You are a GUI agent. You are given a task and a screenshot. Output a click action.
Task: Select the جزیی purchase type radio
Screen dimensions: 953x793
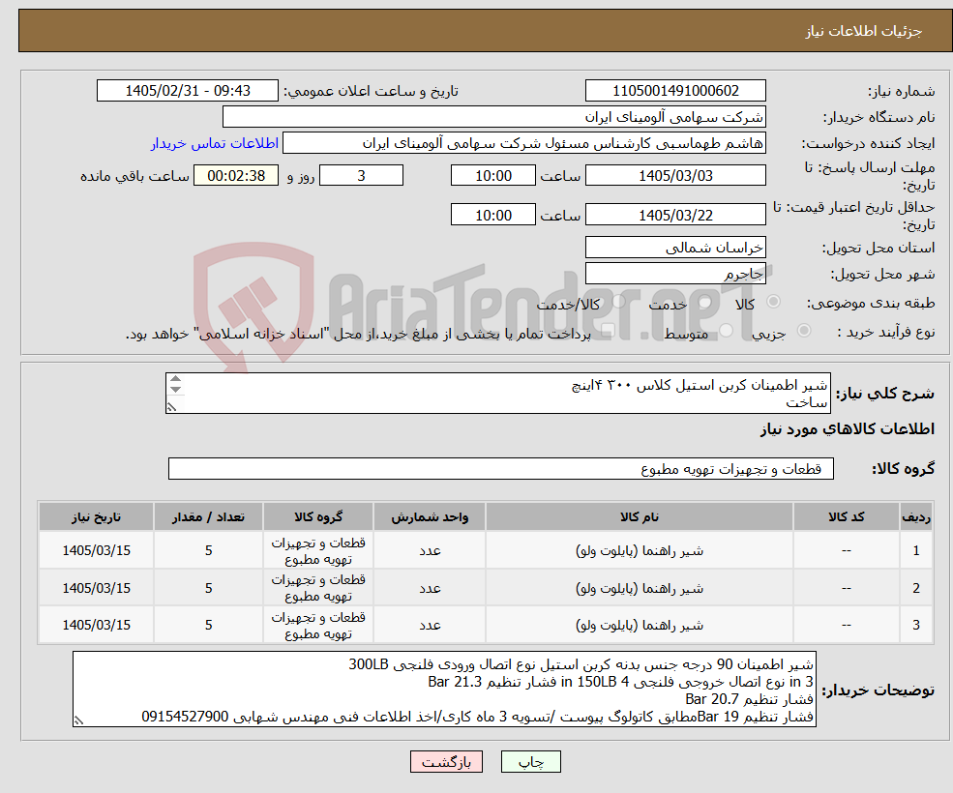803,331
